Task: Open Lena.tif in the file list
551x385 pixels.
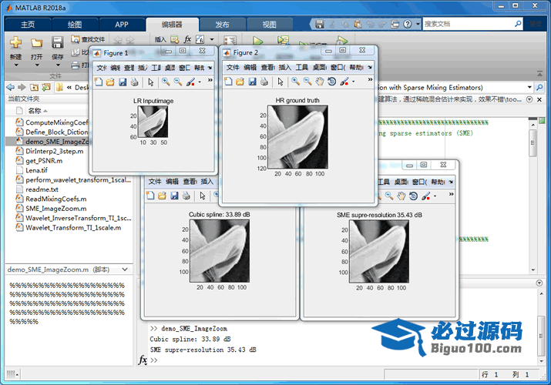Action: tap(36, 170)
